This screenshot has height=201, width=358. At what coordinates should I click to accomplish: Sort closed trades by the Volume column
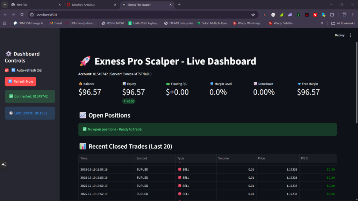(x=236, y=158)
